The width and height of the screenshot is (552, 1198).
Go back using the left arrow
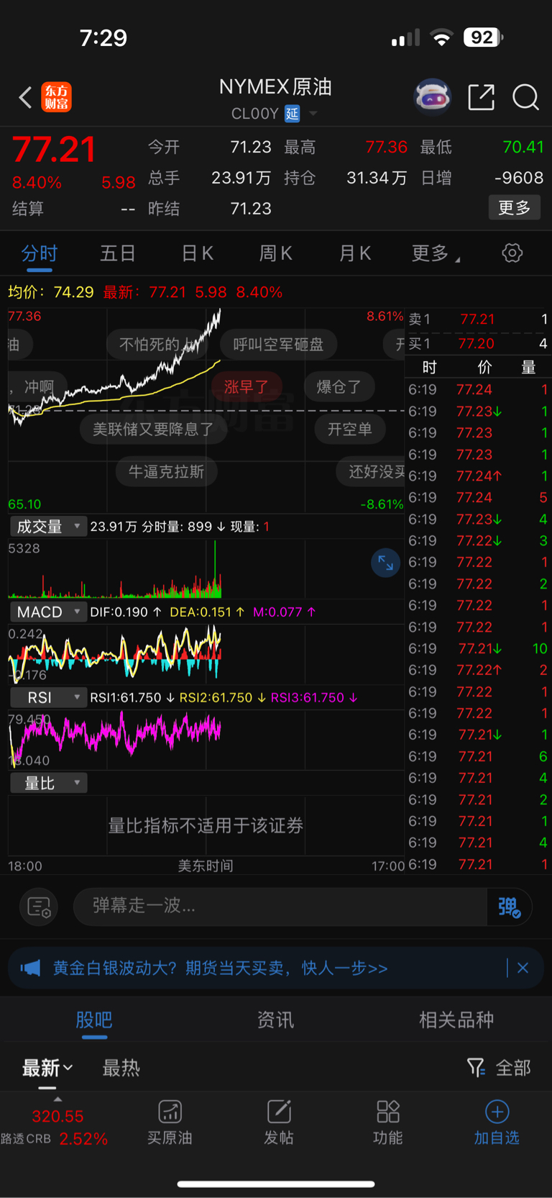pos(25,97)
